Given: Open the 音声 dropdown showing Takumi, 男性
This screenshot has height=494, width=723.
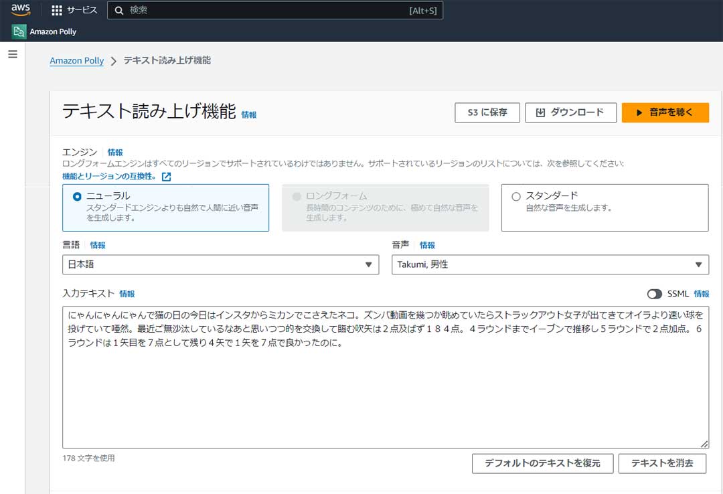Looking at the screenshot, I should [550, 265].
